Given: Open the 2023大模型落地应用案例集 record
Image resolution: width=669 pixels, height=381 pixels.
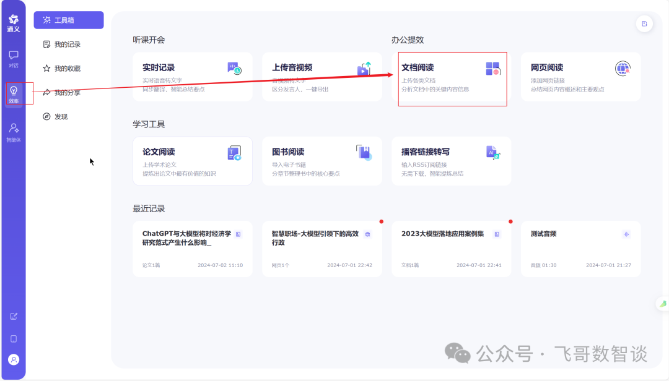Looking at the screenshot, I should click(x=452, y=249).
